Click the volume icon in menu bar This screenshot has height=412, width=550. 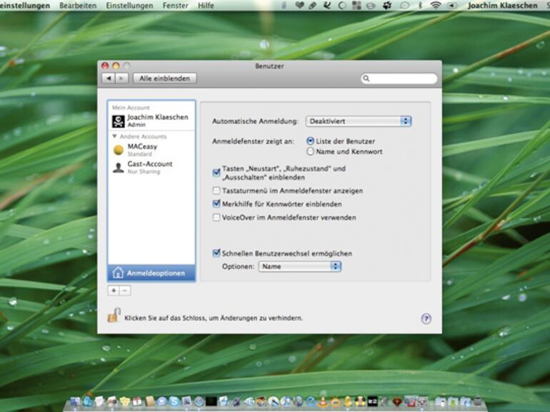[451, 5]
